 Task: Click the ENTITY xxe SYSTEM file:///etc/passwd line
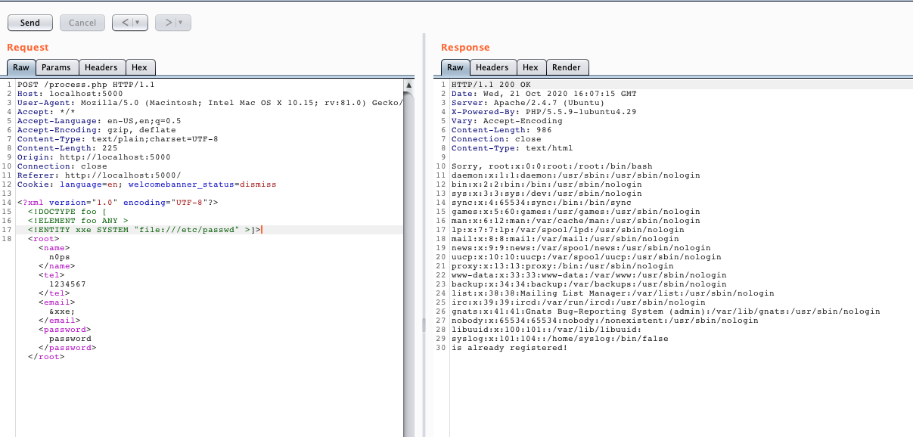144,230
